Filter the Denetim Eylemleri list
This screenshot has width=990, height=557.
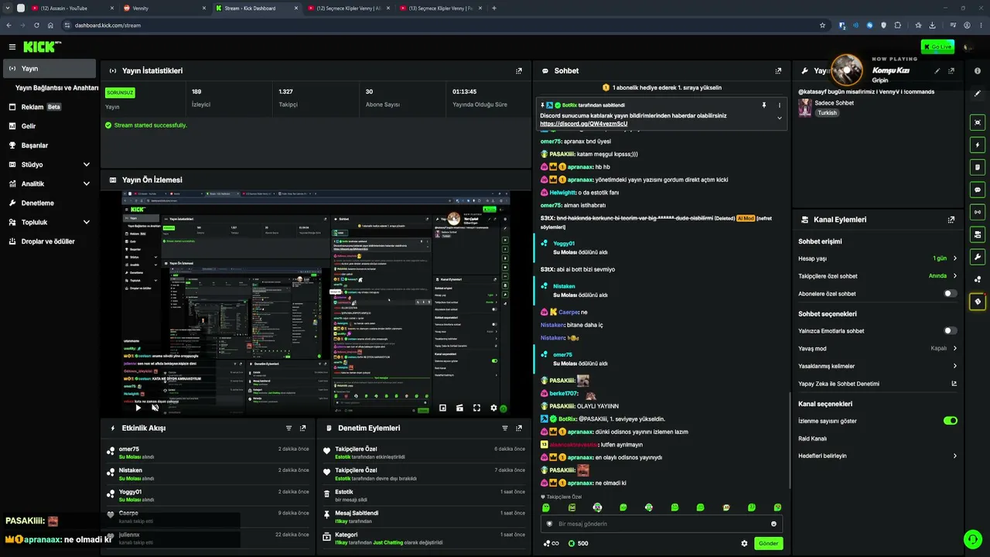504,428
